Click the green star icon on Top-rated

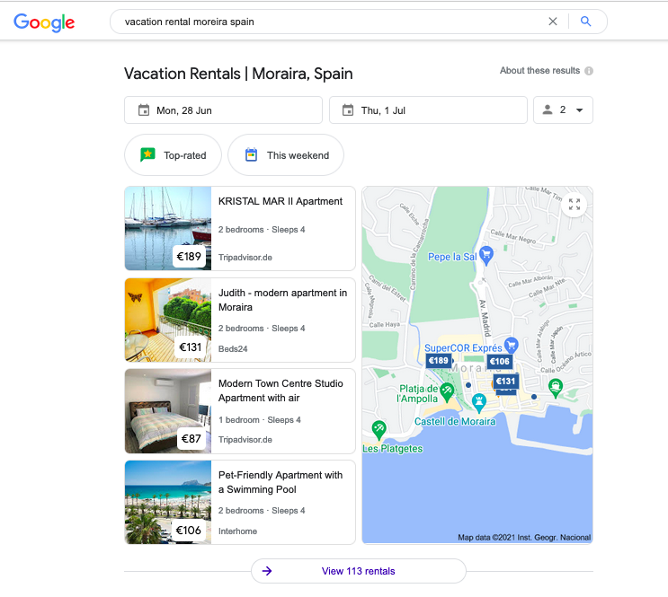(147, 155)
